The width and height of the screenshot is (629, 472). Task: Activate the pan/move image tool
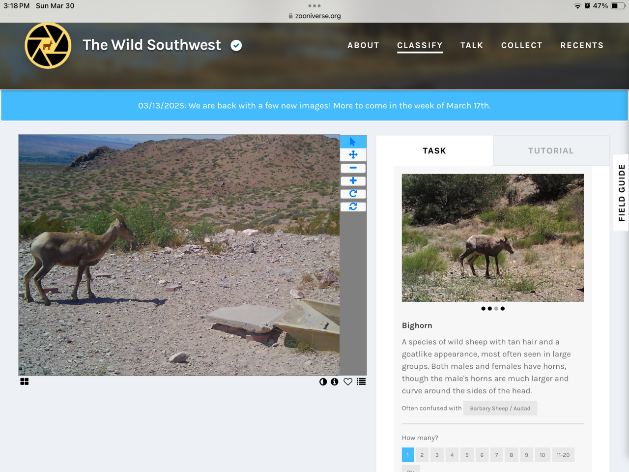pos(353,155)
